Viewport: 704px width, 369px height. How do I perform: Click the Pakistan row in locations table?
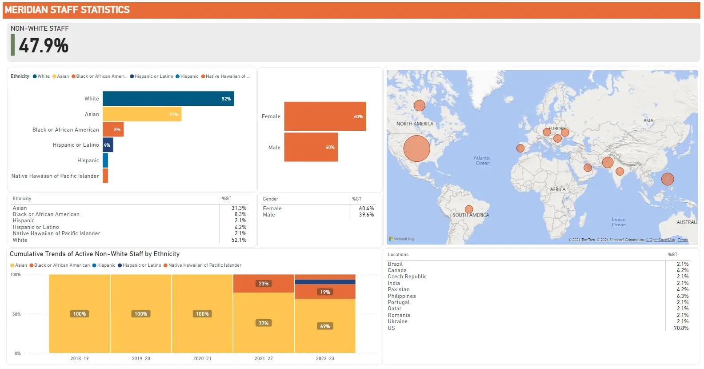(x=538, y=289)
